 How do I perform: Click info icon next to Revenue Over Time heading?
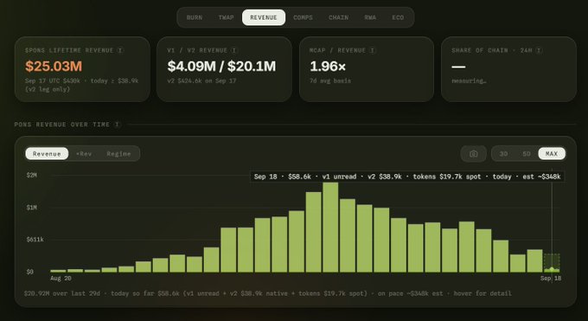(x=117, y=125)
